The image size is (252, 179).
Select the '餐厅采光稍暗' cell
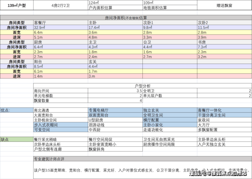pyautogui.click(x=61, y=139)
